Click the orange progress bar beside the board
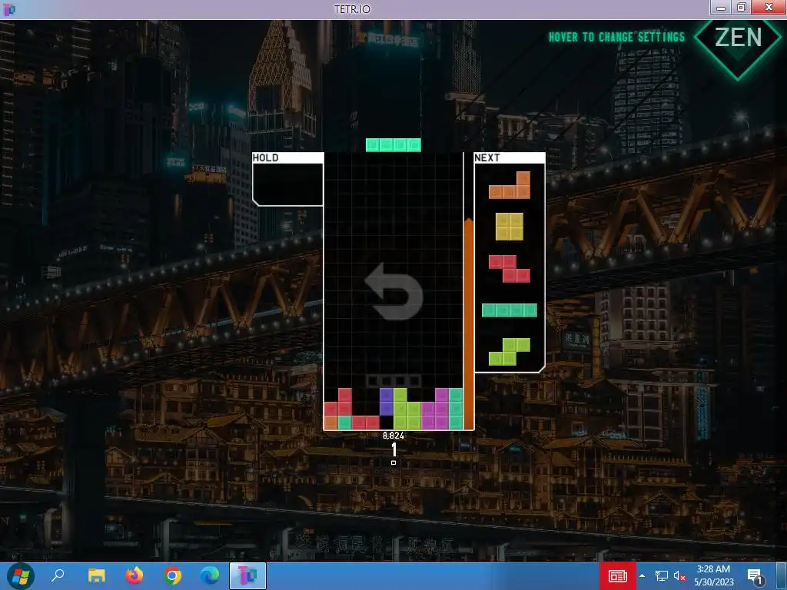 pyautogui.click(x=468, y=324)
